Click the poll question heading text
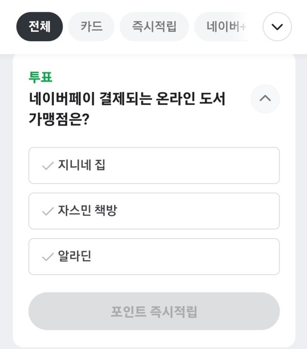The width and height of the screenshot is (307, 349). [127, 99]
